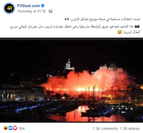The image size is (143, 133).
Task: Click the second Arabic paragraph about Marseille fans
Action: click(75, 29)
